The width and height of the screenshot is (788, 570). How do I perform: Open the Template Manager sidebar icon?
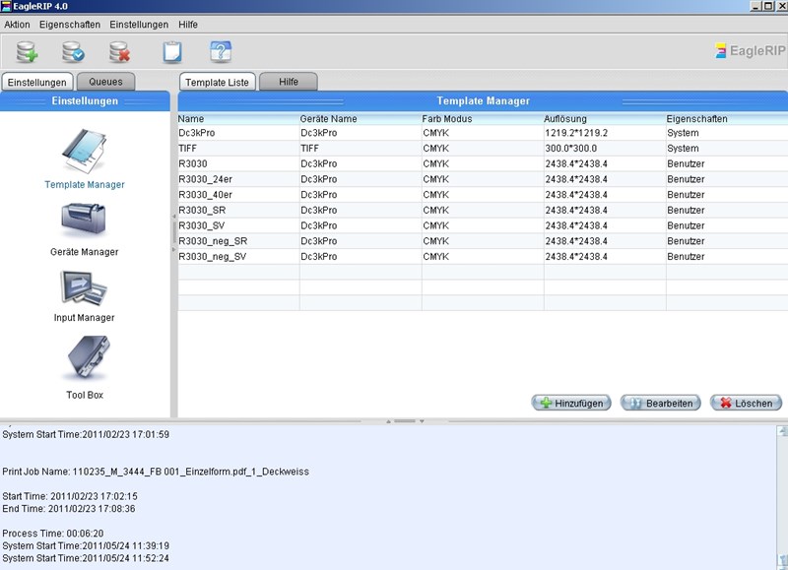[x=85, y=151]
